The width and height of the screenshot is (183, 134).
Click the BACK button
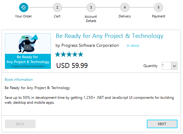tap(20, 124)
